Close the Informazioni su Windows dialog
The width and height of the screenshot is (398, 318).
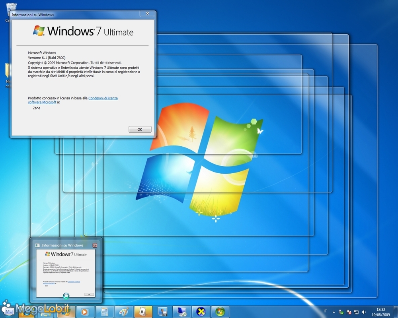point(148,14)
